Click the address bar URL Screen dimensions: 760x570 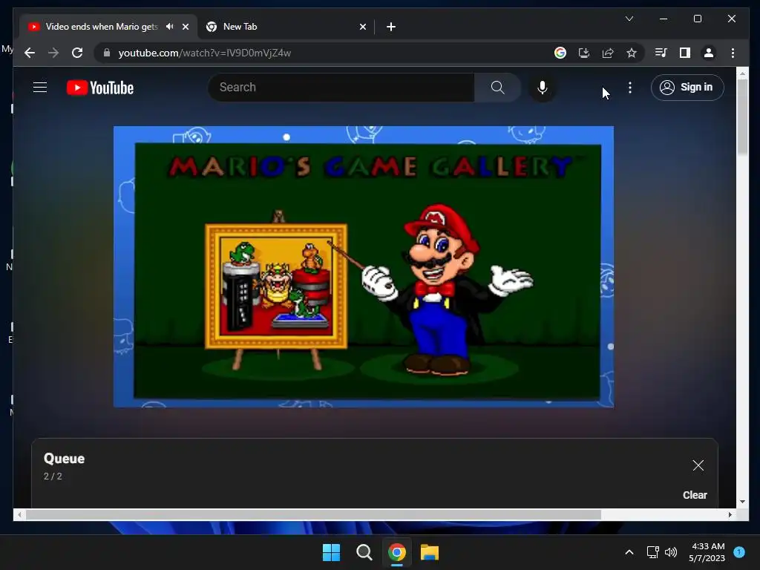(205, 53)
